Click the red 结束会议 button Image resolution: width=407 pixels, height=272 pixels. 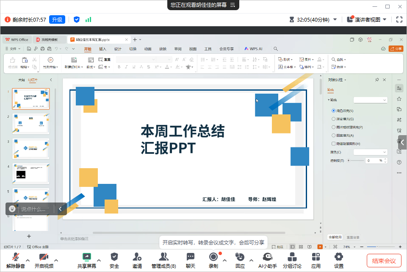pyautogui.click(x=384, y=261)
